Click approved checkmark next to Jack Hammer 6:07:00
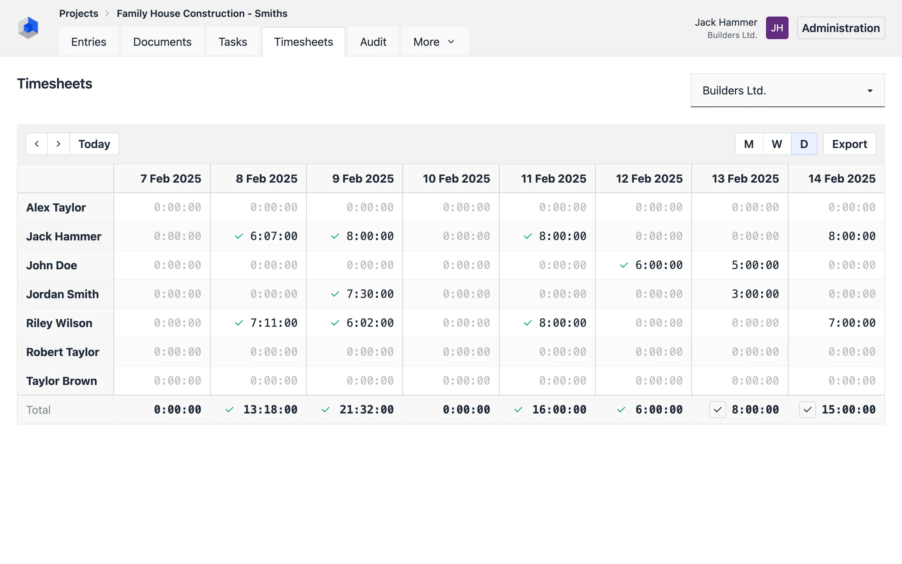The image size is (902, 564). click(239, 236)
